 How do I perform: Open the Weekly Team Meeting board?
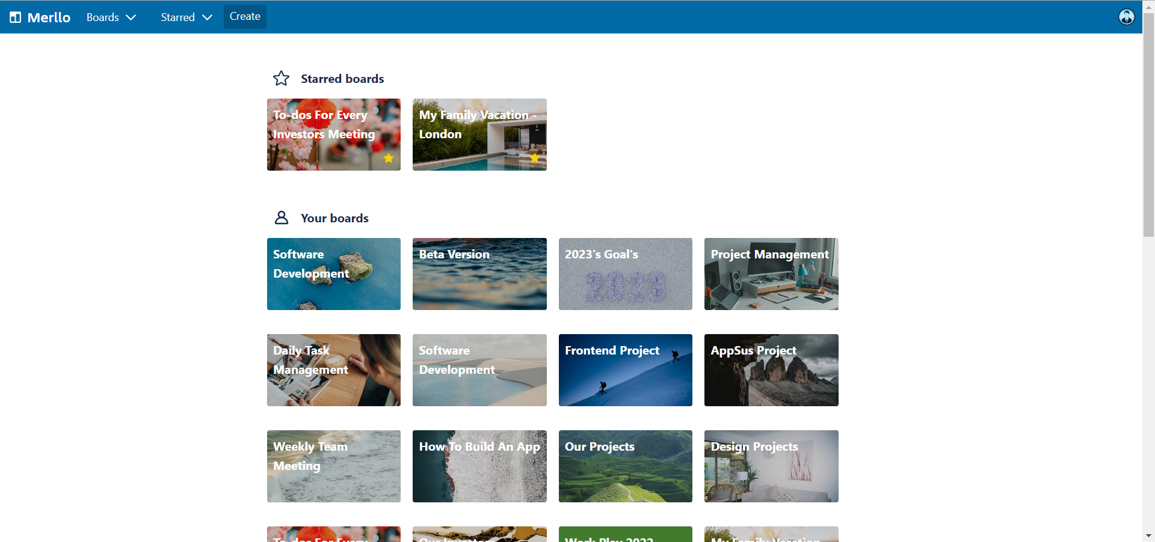(333, 466)
